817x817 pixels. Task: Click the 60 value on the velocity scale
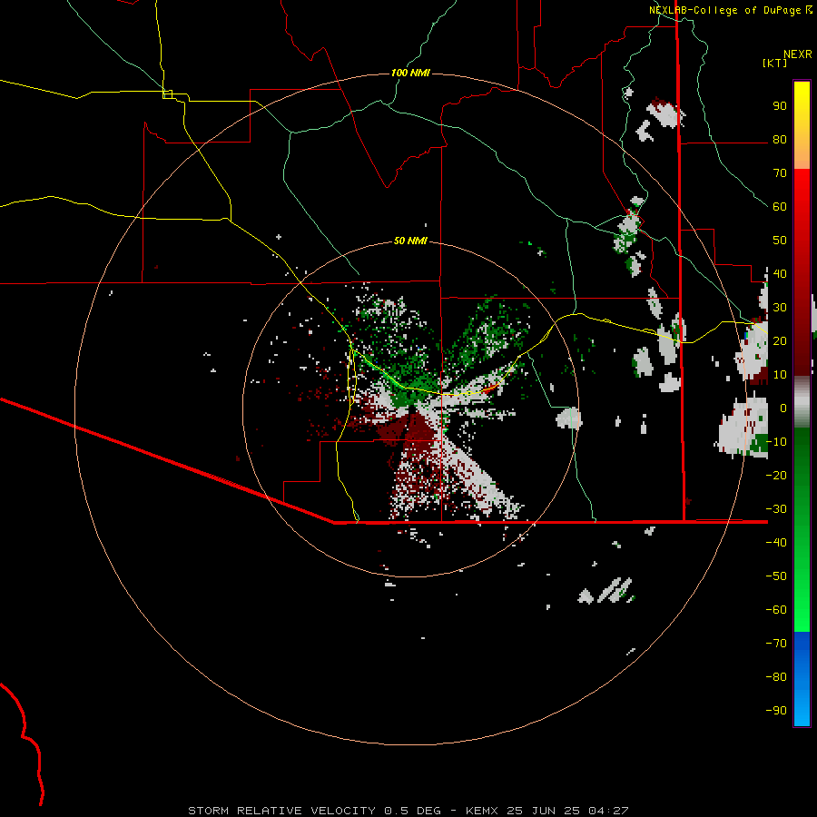780,207
